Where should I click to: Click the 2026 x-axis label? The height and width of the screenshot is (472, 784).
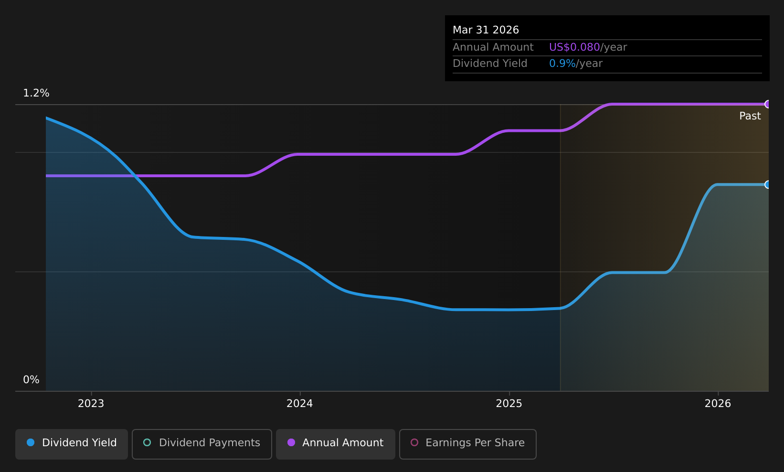718,404
